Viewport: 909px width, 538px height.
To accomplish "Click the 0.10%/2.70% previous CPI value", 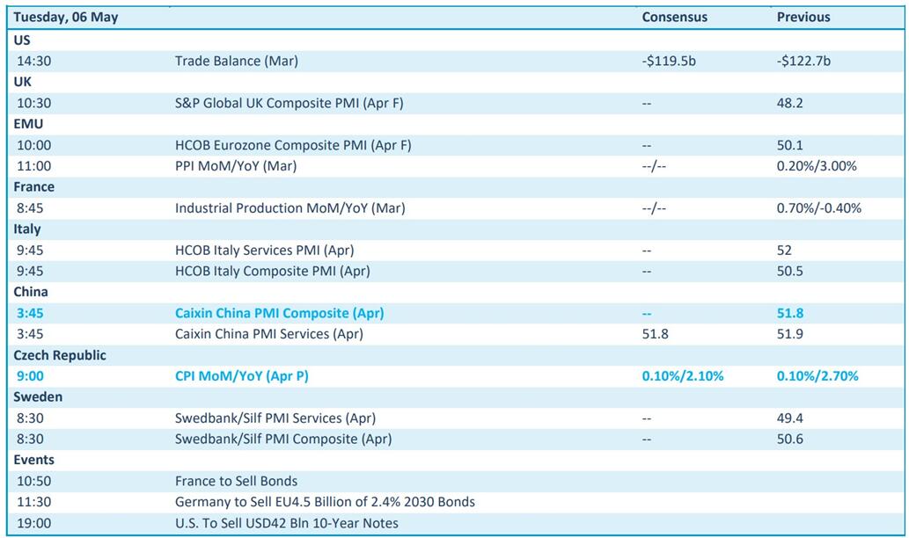I will pos(817,376).
